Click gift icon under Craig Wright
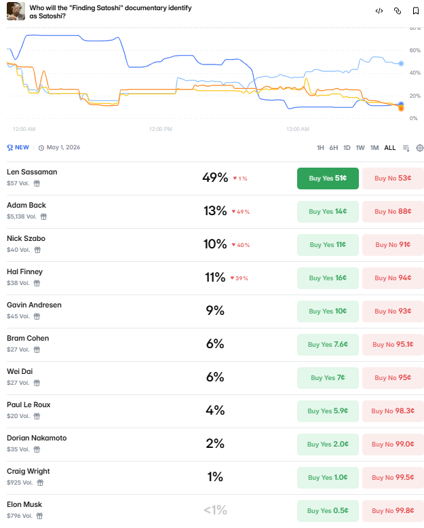 (x=40, y=483)
